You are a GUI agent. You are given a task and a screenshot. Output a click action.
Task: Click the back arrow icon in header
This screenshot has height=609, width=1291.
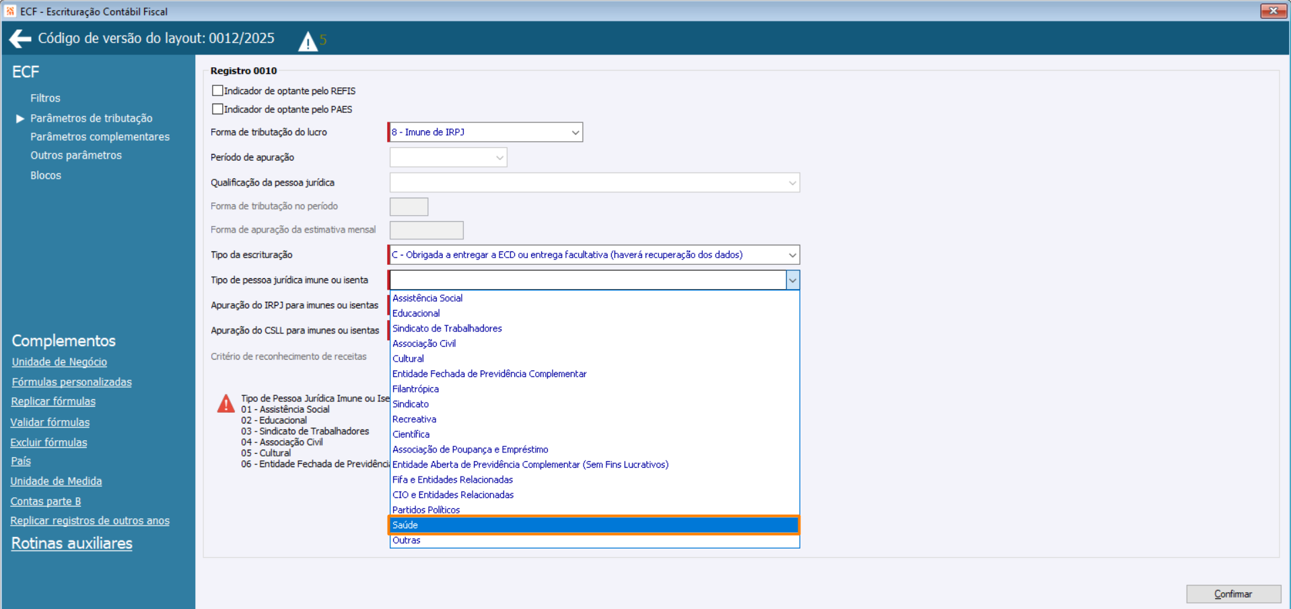pos(20,39)
